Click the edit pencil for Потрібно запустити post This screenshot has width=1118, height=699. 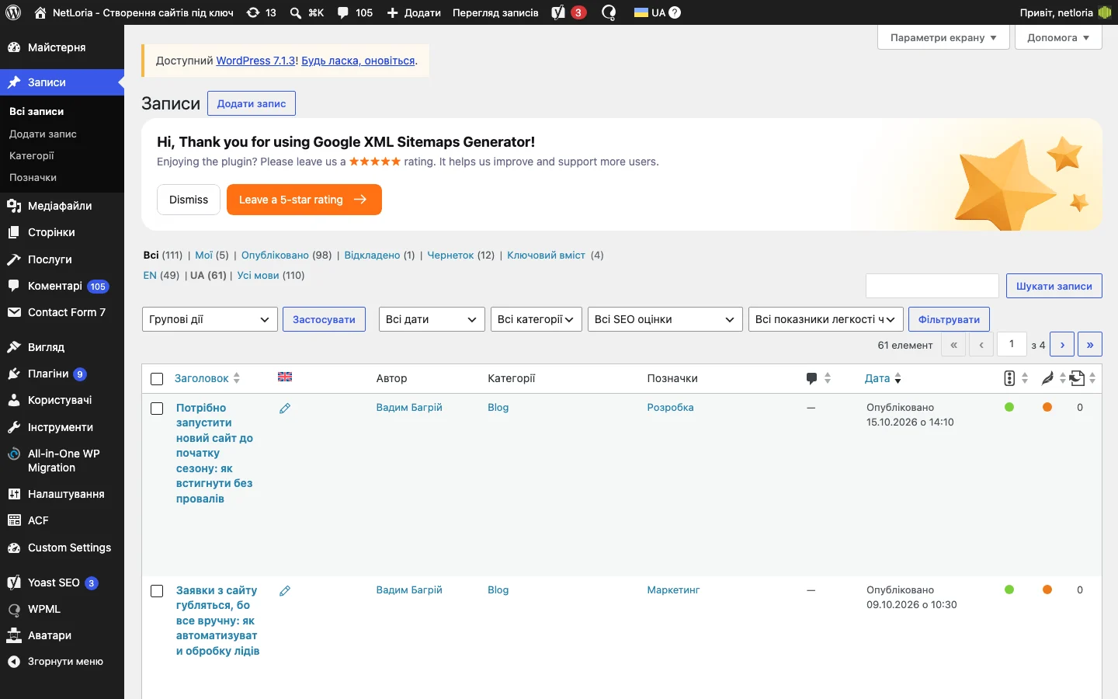(285, 409)
